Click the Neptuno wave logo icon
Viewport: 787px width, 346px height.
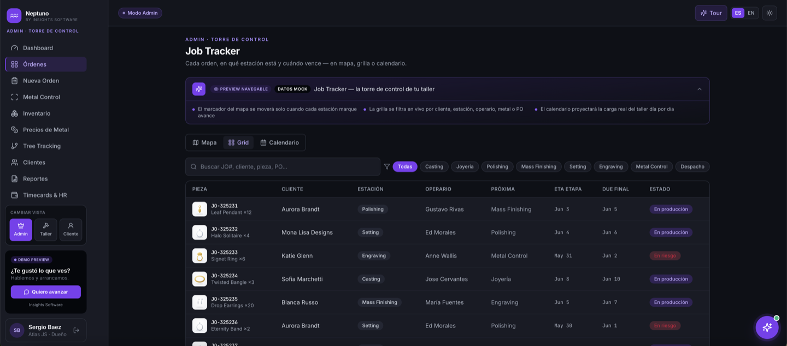coord(14,16)
